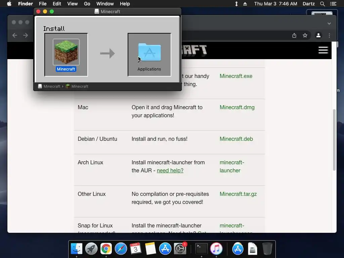Download the Minecraft.exe link
Screen dimensions: 344x258
click(x=236, y=76)
